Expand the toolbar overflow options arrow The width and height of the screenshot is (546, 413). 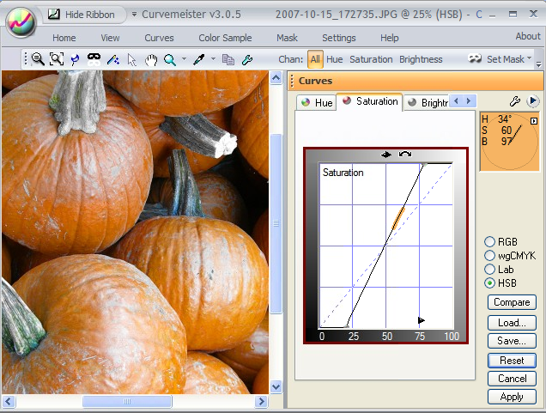[538, 64]
